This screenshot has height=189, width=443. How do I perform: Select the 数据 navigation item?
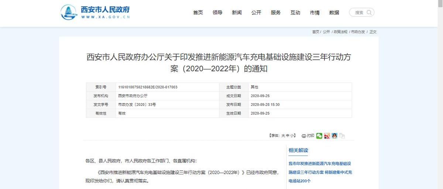[x=334, y=13]
